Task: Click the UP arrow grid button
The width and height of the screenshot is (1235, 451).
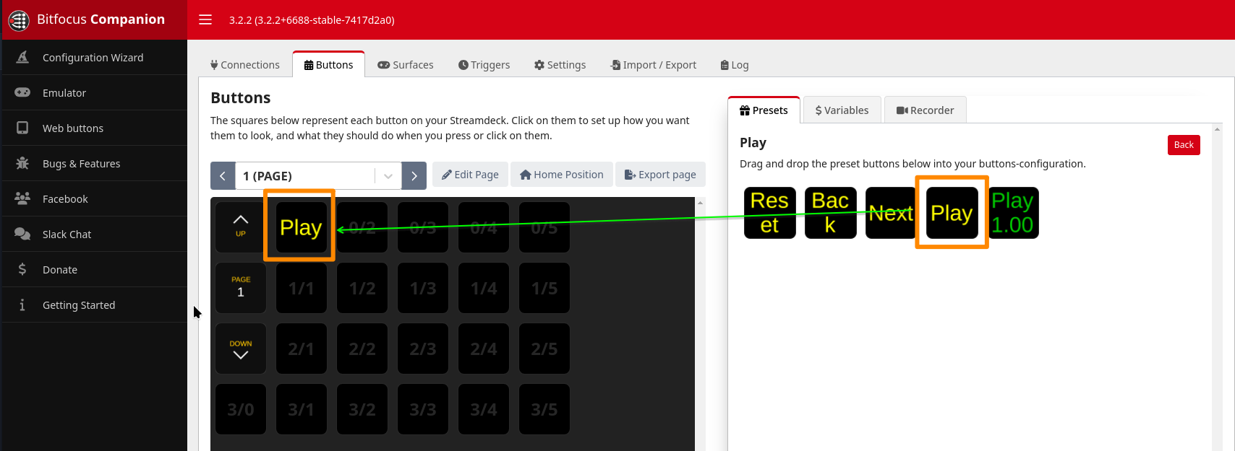Action: point(241,227)
